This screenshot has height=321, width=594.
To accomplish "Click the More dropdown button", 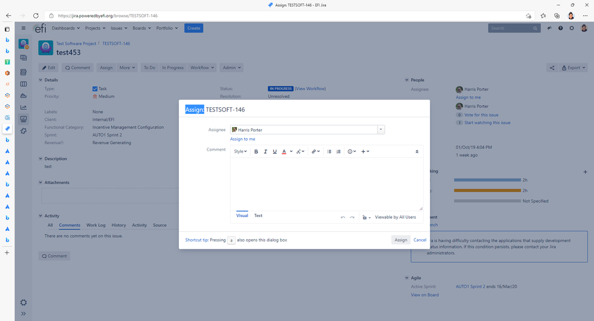I will 127,68.
